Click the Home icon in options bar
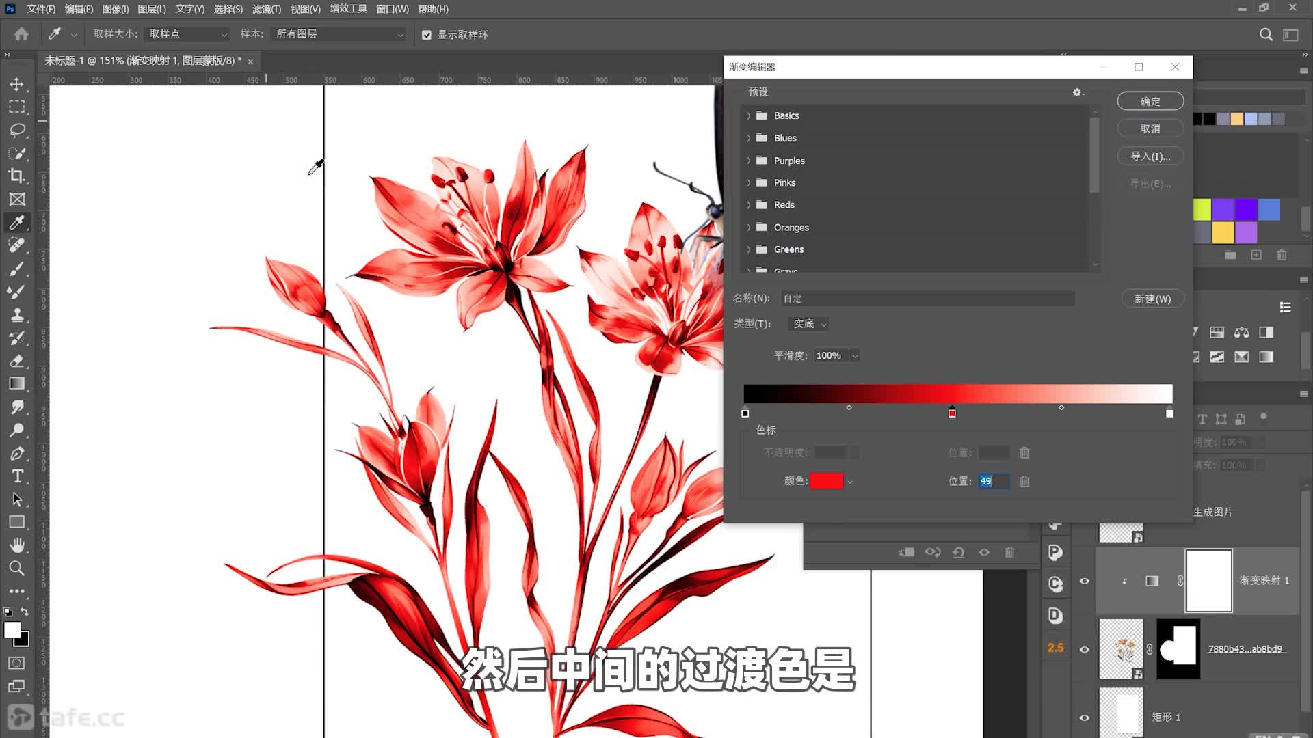1313x738 pixels. pos(21,33)
